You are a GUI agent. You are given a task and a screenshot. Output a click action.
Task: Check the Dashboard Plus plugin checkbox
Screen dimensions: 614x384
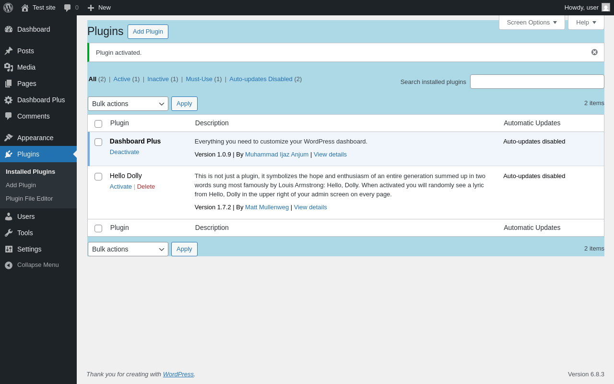[98, 142]
